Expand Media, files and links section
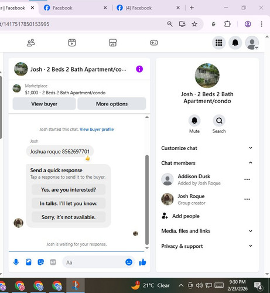The image size is (270, 293). click(207, 231)
